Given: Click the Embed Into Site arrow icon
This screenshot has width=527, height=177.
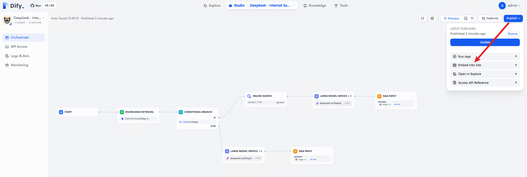Looking at the screenshot, I should click(x=516, y=65).
